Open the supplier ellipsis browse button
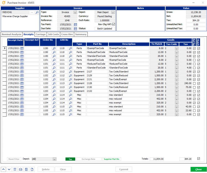 (x=32, y=12)
